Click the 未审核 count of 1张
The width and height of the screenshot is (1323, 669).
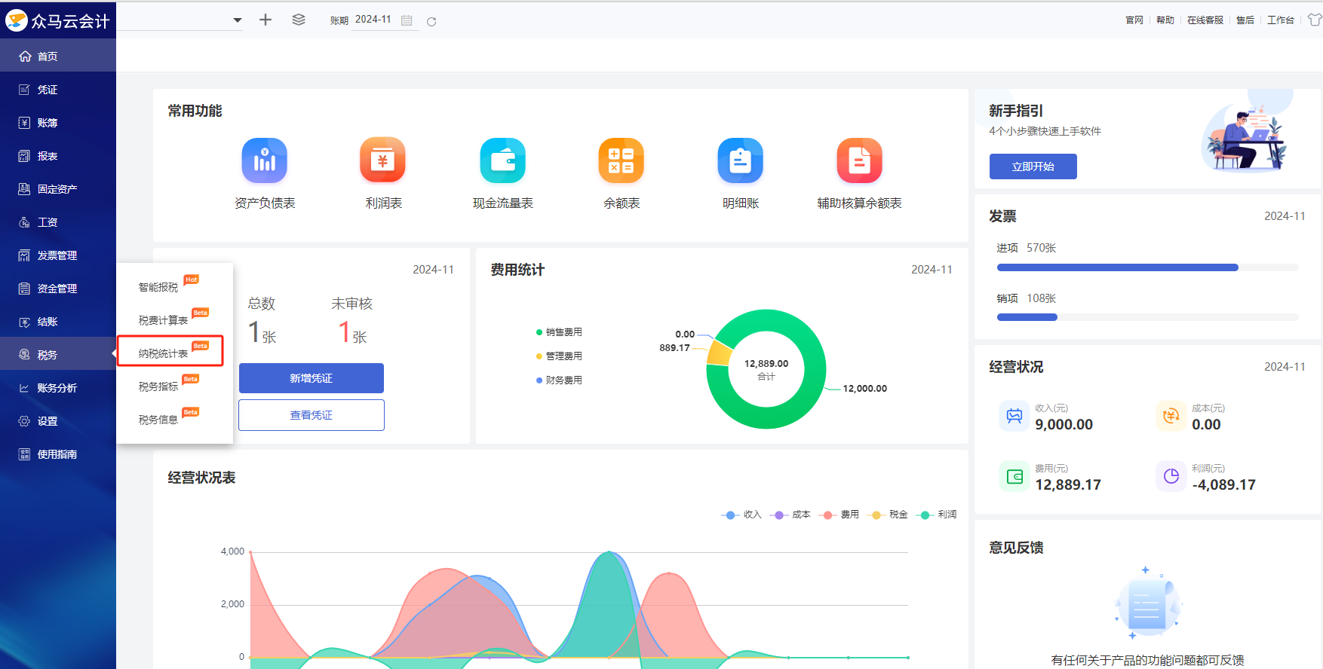(x=352, y=332)
